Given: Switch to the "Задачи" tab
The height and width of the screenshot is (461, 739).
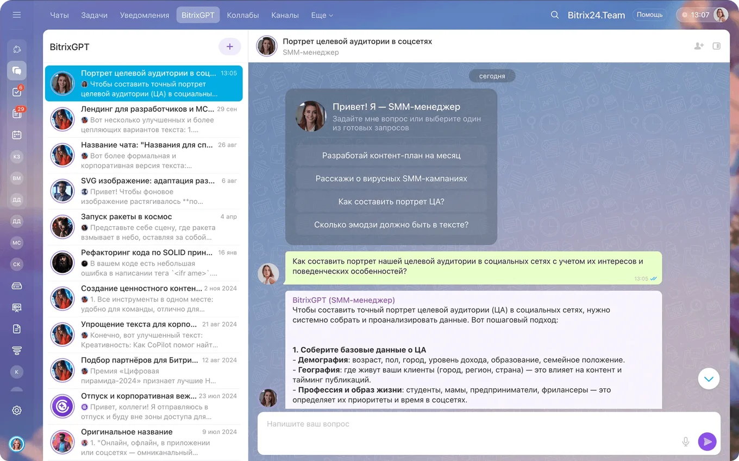Looking at the screenshot, I should tap(94, 15).
